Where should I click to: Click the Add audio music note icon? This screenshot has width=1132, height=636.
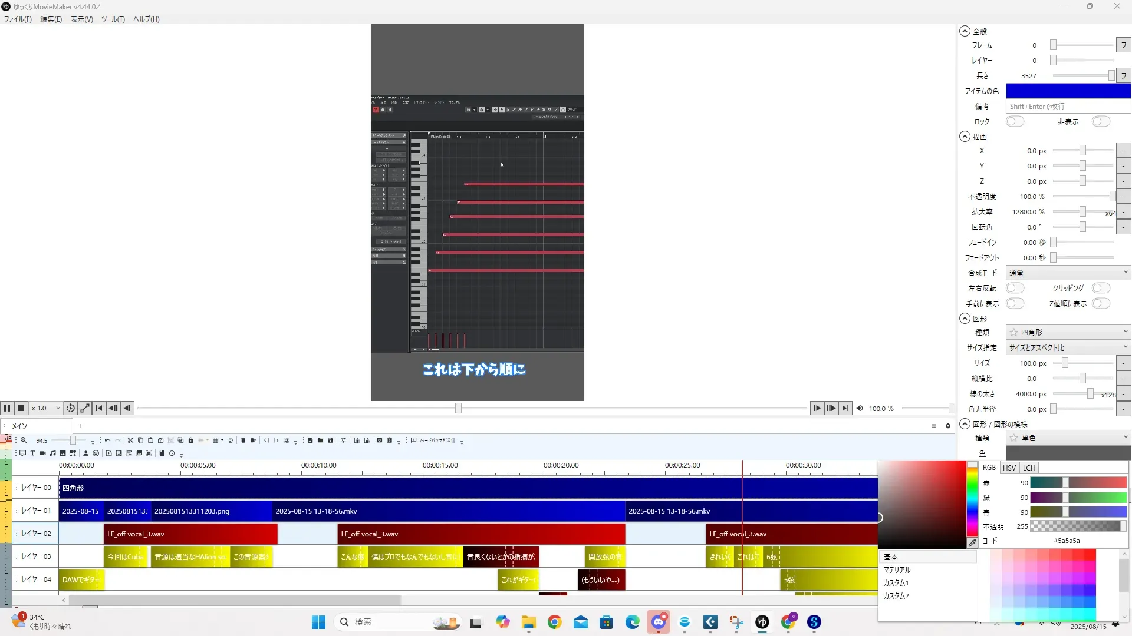click(52, 453)
